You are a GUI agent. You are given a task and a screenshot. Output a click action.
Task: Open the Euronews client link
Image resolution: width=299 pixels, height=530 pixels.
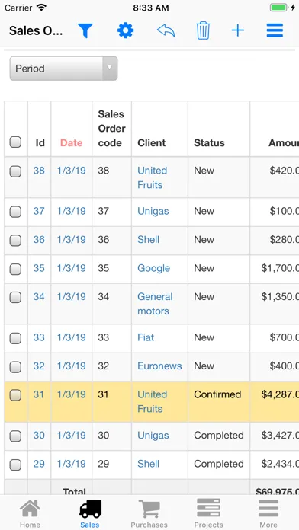(159, 366)
